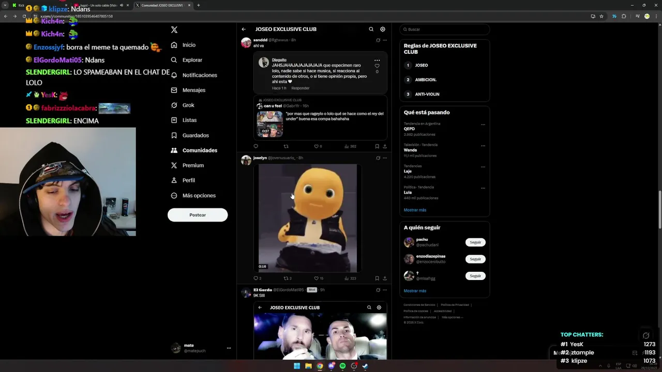Screen dimensions: 662x372
Task: Open Guardados bookmarks page
Action: pyautogui.click(x=190, y=135)
